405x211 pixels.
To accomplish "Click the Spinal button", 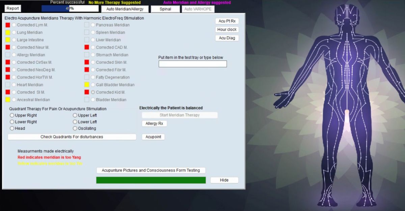I will coord(165,9).
